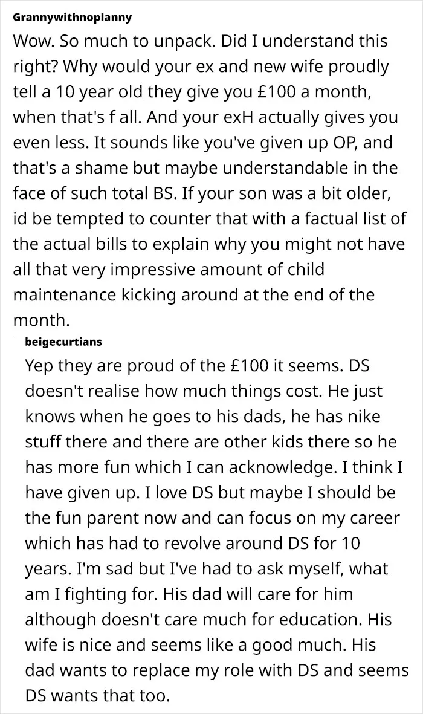Open the Grannywithnoplanny user profile
The width and height of the screenshot is (423, 714).
coord(73,18)
